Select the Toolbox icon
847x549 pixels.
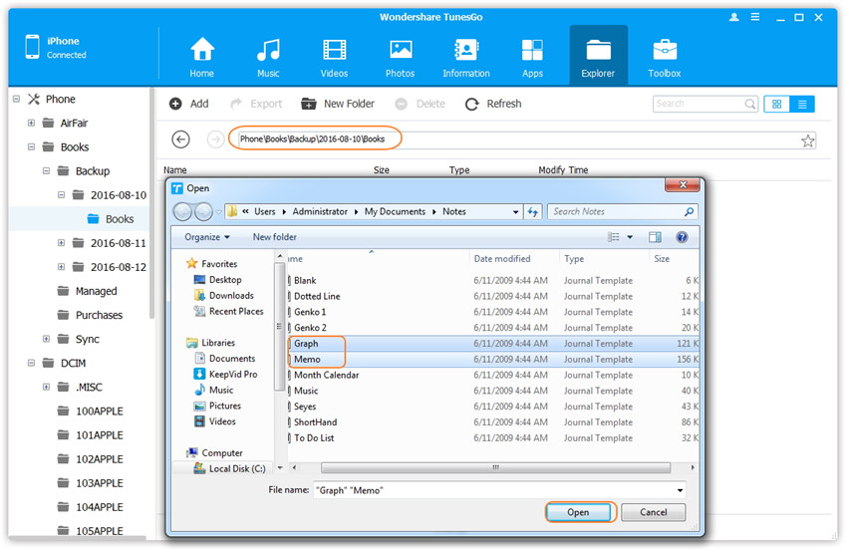point(665,57)
